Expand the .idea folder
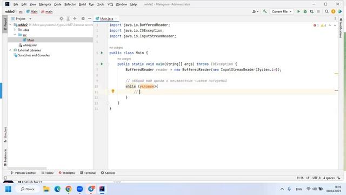 pos(15,30)
